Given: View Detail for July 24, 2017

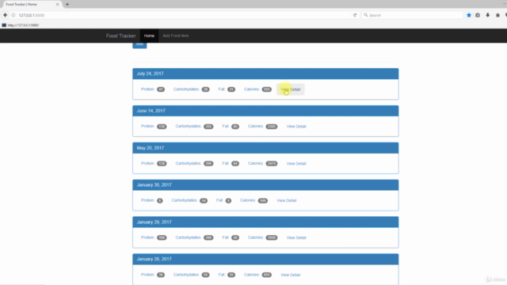Looking at the screenshot, I should click(291, 89).
